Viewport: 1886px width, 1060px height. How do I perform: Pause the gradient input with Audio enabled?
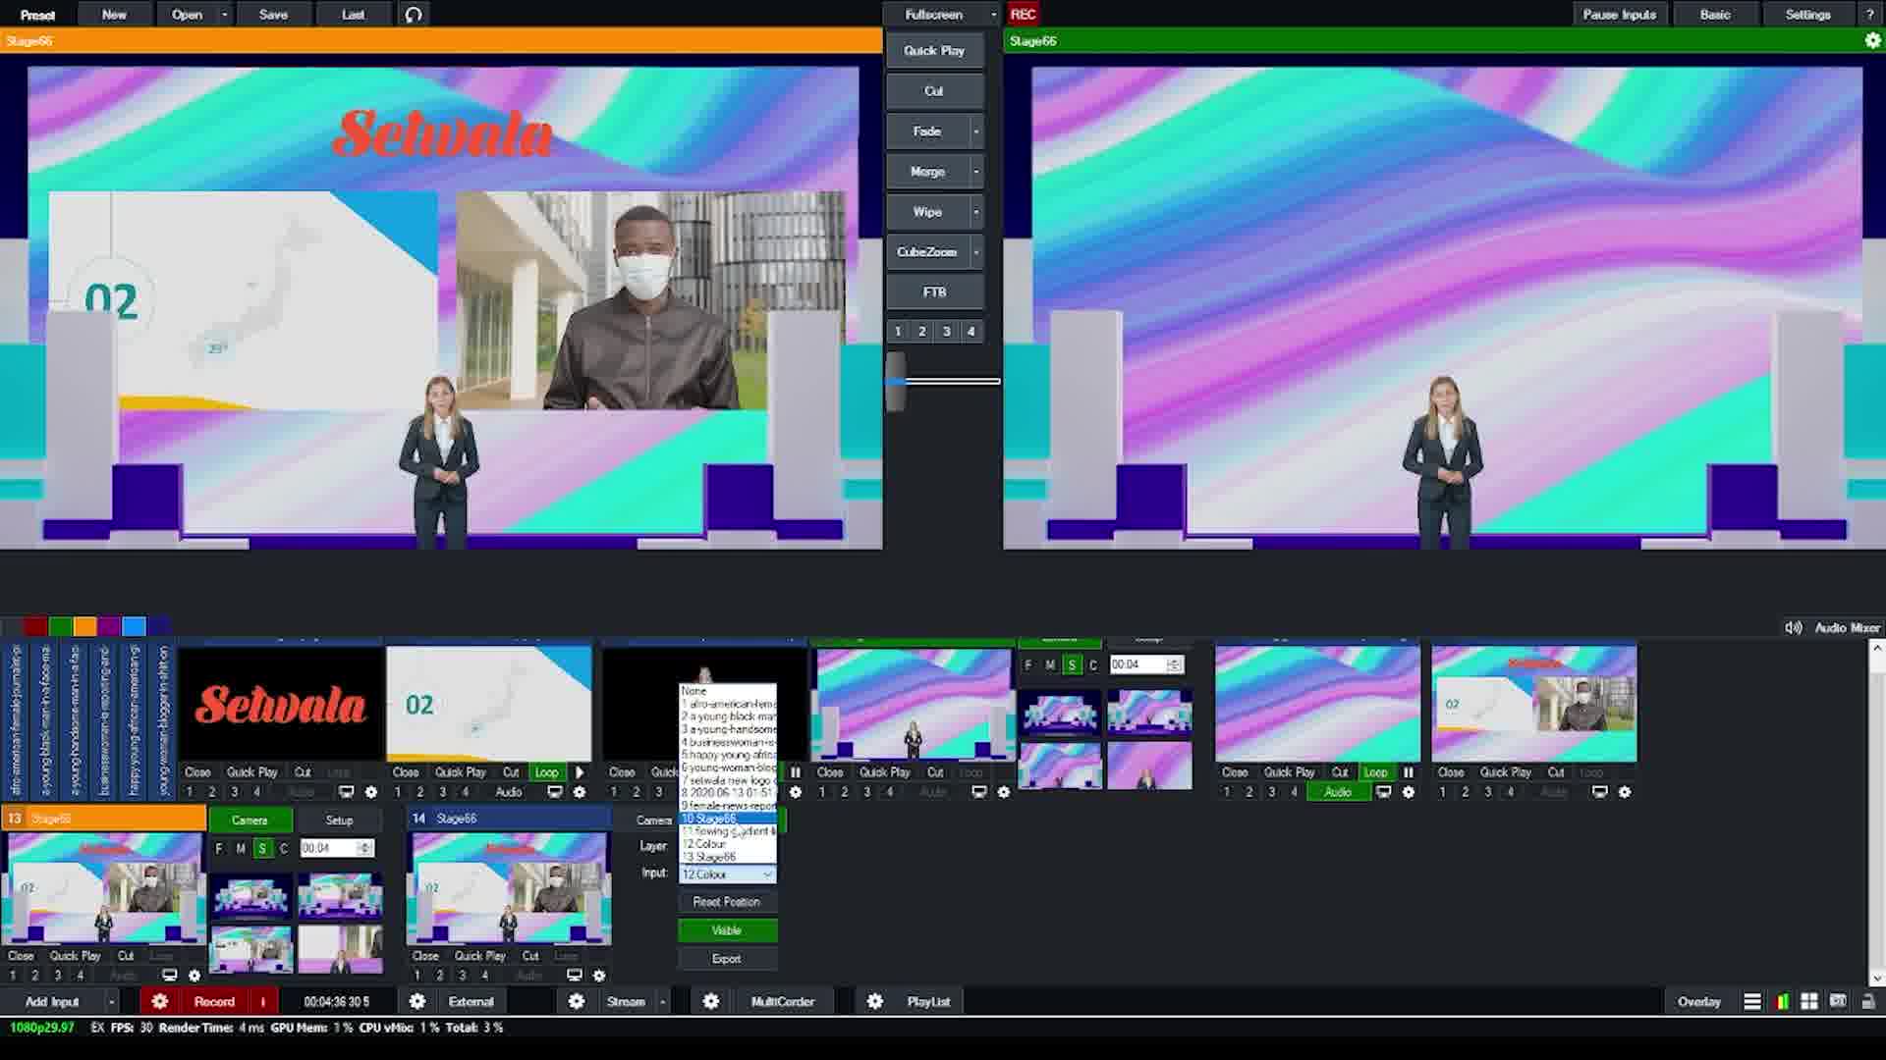(1408, 771)
